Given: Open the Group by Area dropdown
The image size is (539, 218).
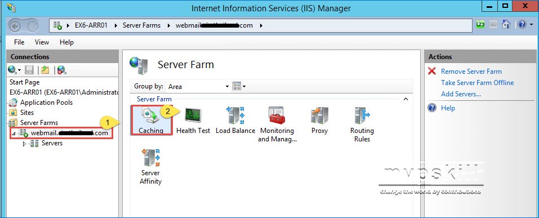Looking at the screenshot, I should pyautogui.click(x=198, y=86).
